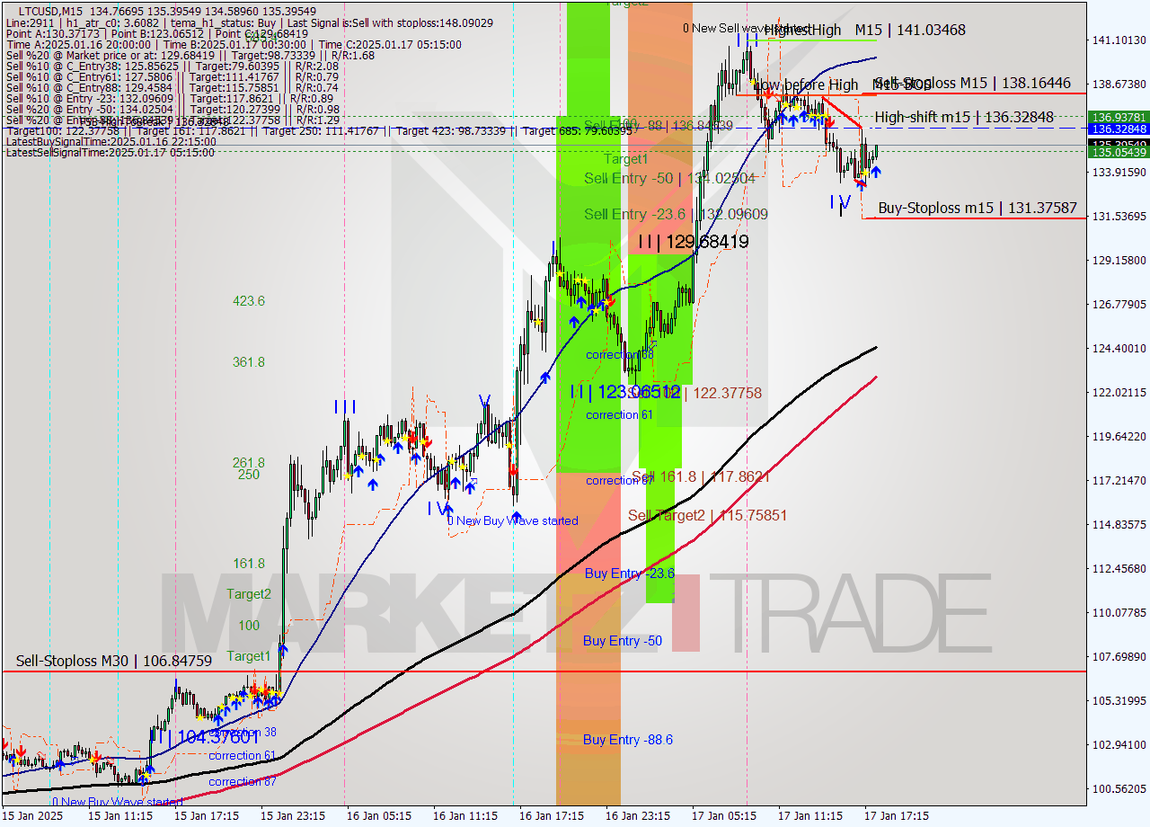Image resolution: width=1150 pixels, height=827 pixels.
Task: Click the 'Low before High' label
Action: point(805,85)
